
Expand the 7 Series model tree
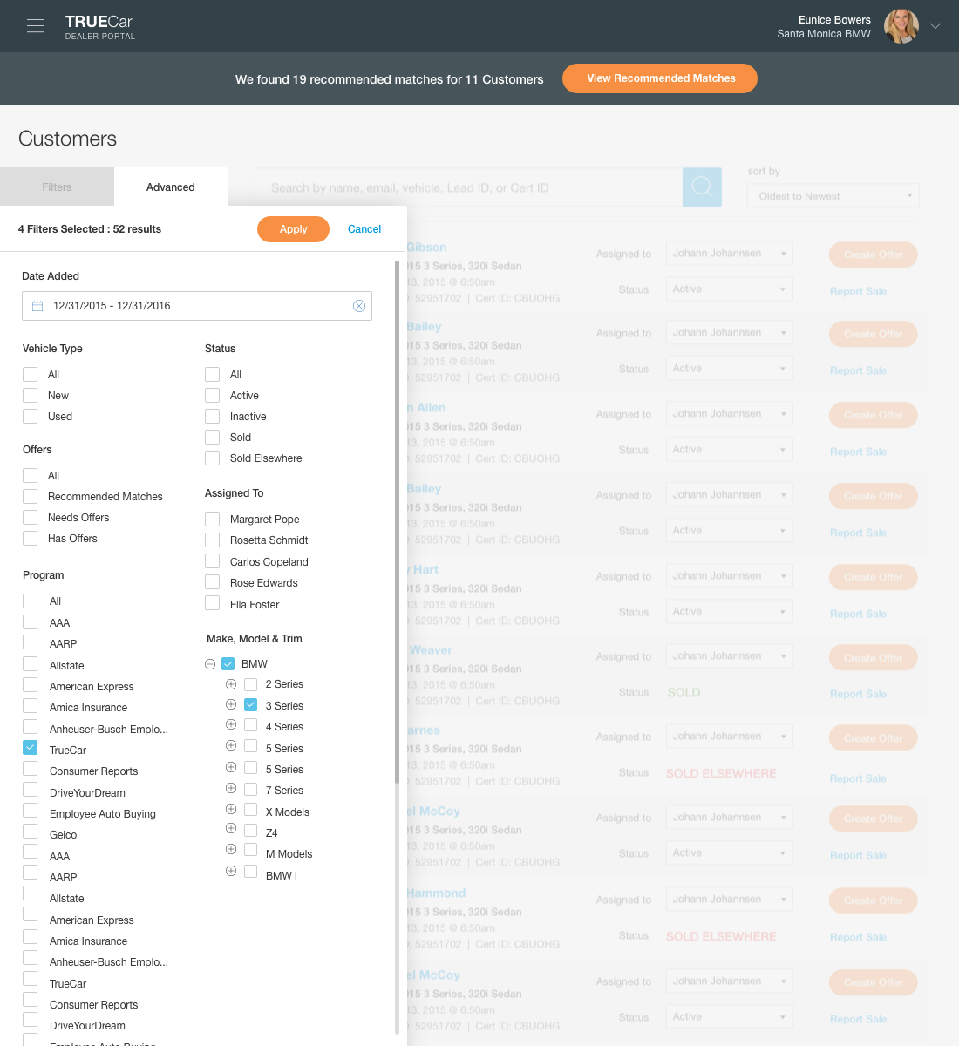coord(230,787)
